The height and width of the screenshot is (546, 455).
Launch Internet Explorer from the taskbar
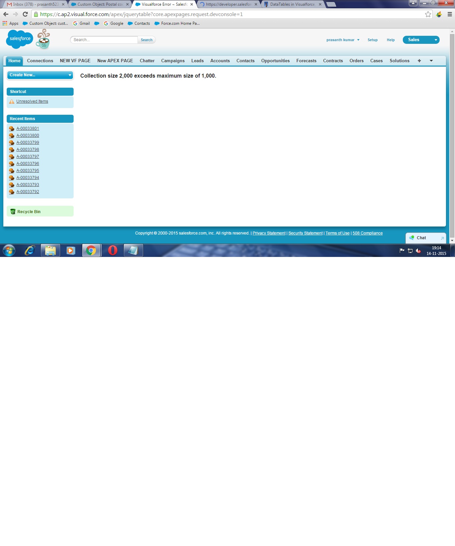[x=30, y=250]
